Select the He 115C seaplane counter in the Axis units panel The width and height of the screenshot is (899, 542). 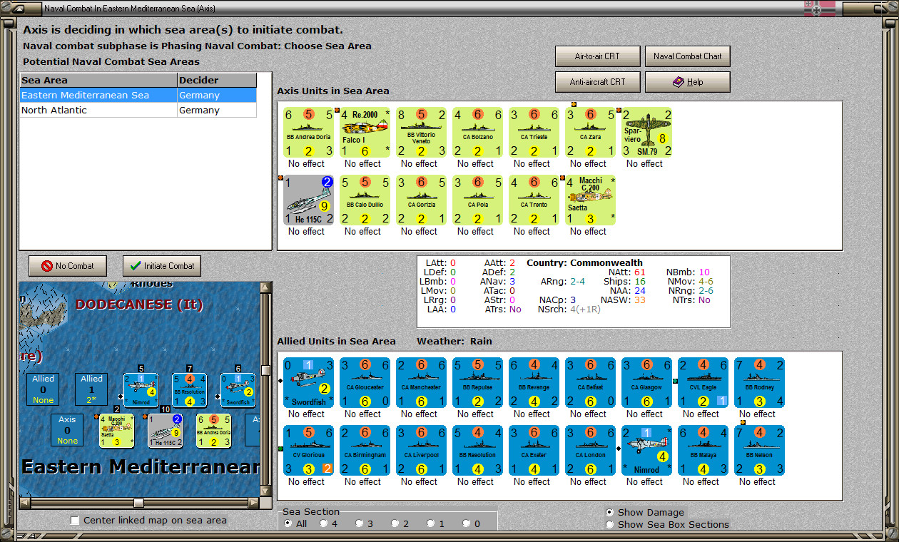308,200
